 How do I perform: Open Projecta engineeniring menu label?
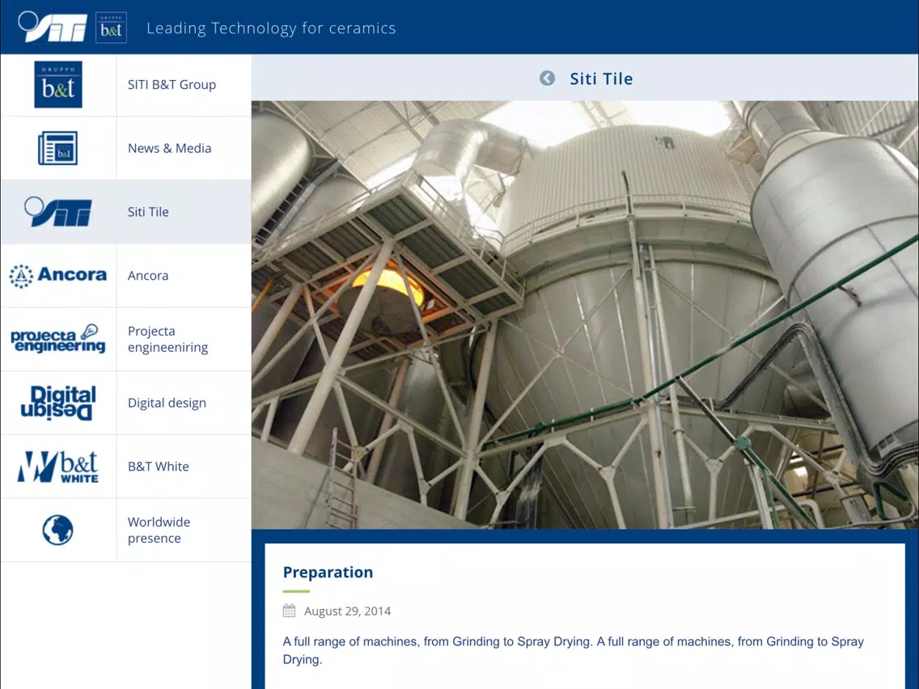pyautogui.click(x=167, y=339)
